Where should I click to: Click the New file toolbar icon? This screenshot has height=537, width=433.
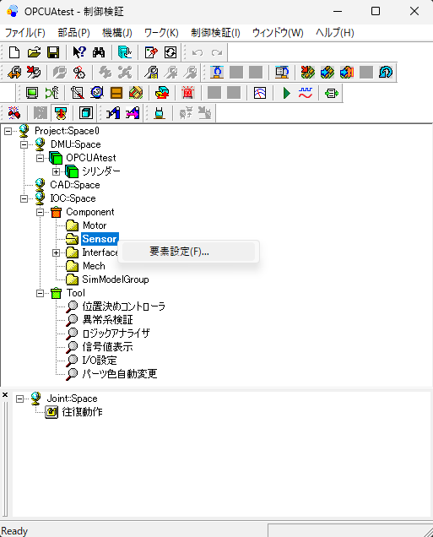tap(14, 52)
